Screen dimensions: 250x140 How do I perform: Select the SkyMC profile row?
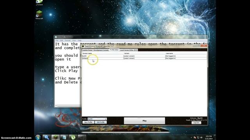coord(145,56)
